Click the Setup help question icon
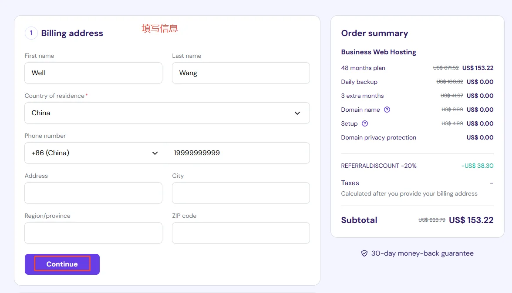This screenshot has height=293, width=512. point(365,123)
